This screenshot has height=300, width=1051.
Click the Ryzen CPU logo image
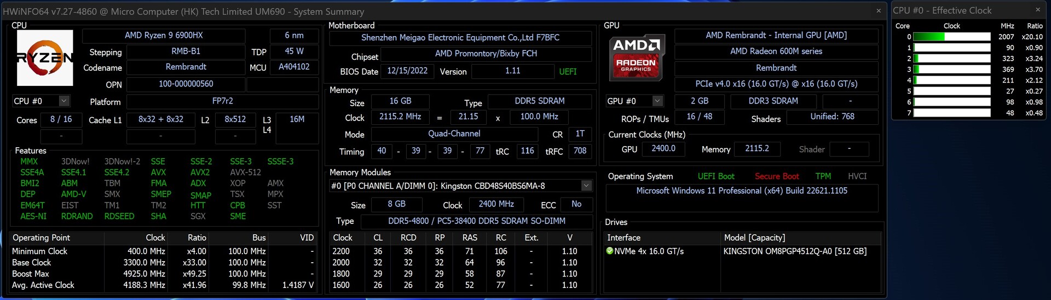[45, 58]
